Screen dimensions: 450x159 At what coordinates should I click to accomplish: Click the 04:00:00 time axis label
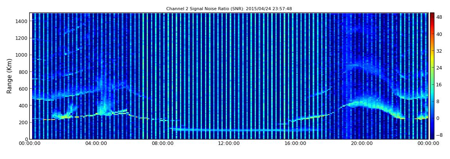(x=96, y=143)
